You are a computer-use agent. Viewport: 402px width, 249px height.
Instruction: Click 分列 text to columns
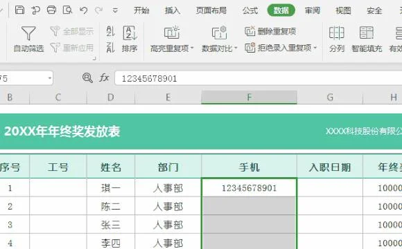[x=336, y=39]
